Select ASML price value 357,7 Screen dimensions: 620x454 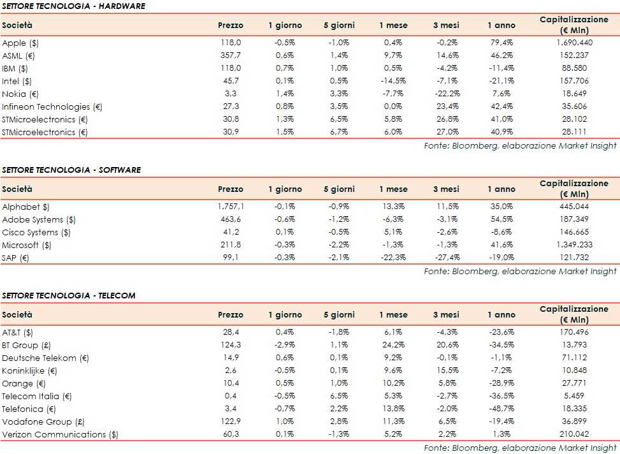(x=231, y=55)
